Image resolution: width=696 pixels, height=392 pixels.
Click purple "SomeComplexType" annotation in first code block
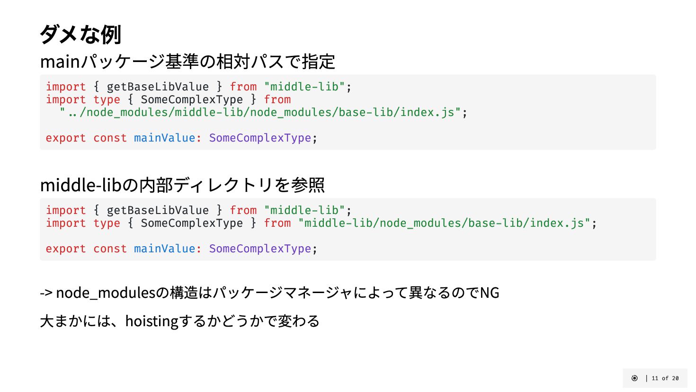pyautogui.click(x=260, y=138)
